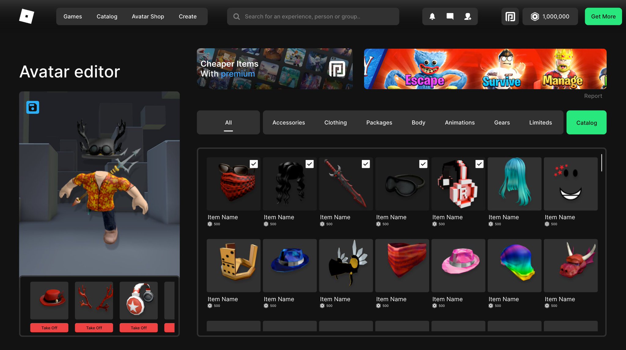Click the search magnifier icon
Image resolution: width=626 pixels, height=350 pixels.
(x=237, y=16)
